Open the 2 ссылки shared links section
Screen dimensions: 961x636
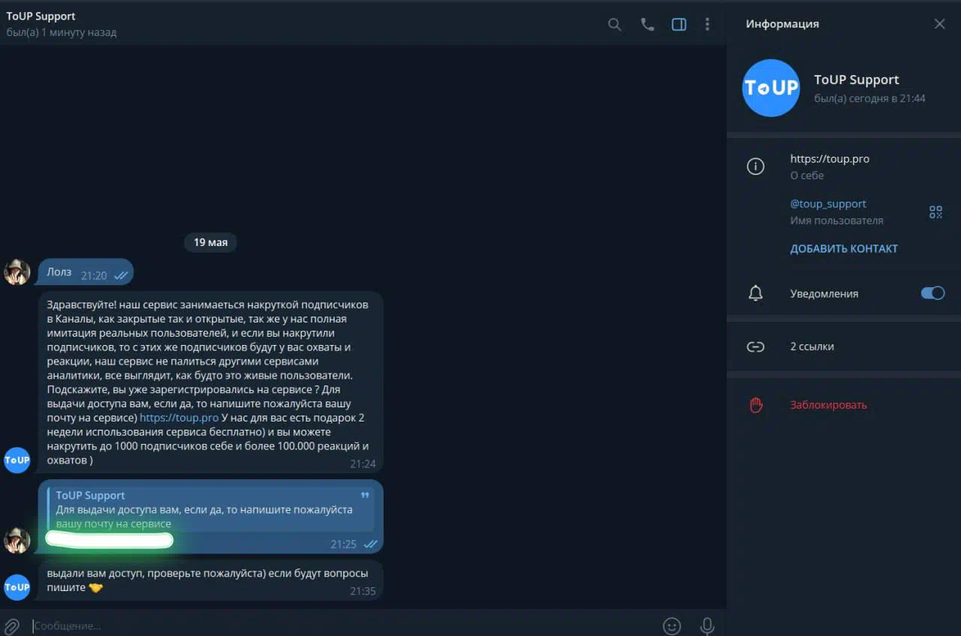(x=844, y=346)
